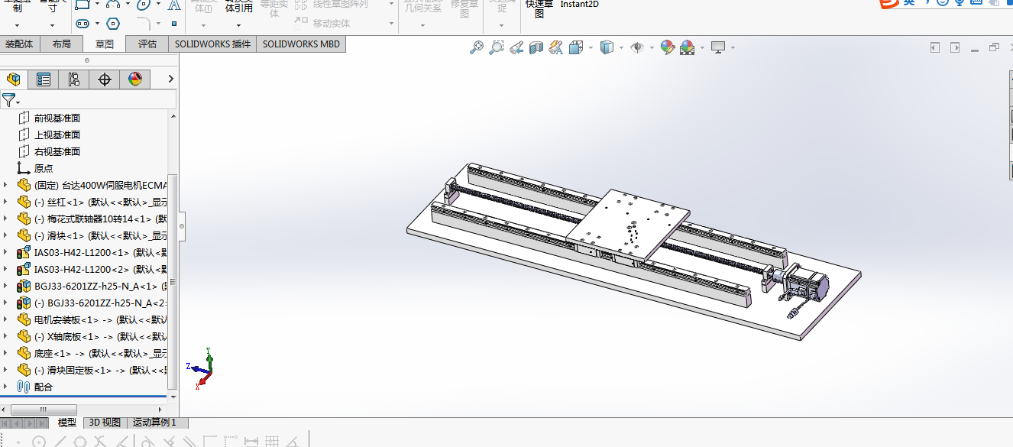This screenshot has height=447, width=1013.
Task: Select the 模型 bottom tab
Action: [x=67, y=423]
